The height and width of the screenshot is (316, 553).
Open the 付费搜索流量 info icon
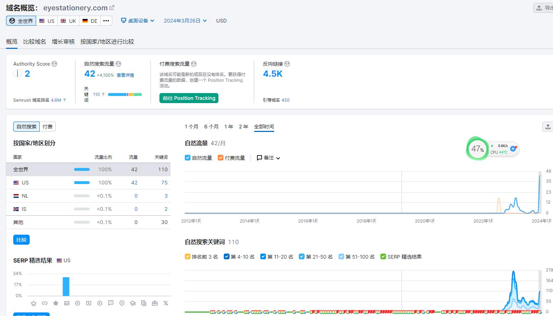(194, 64)
